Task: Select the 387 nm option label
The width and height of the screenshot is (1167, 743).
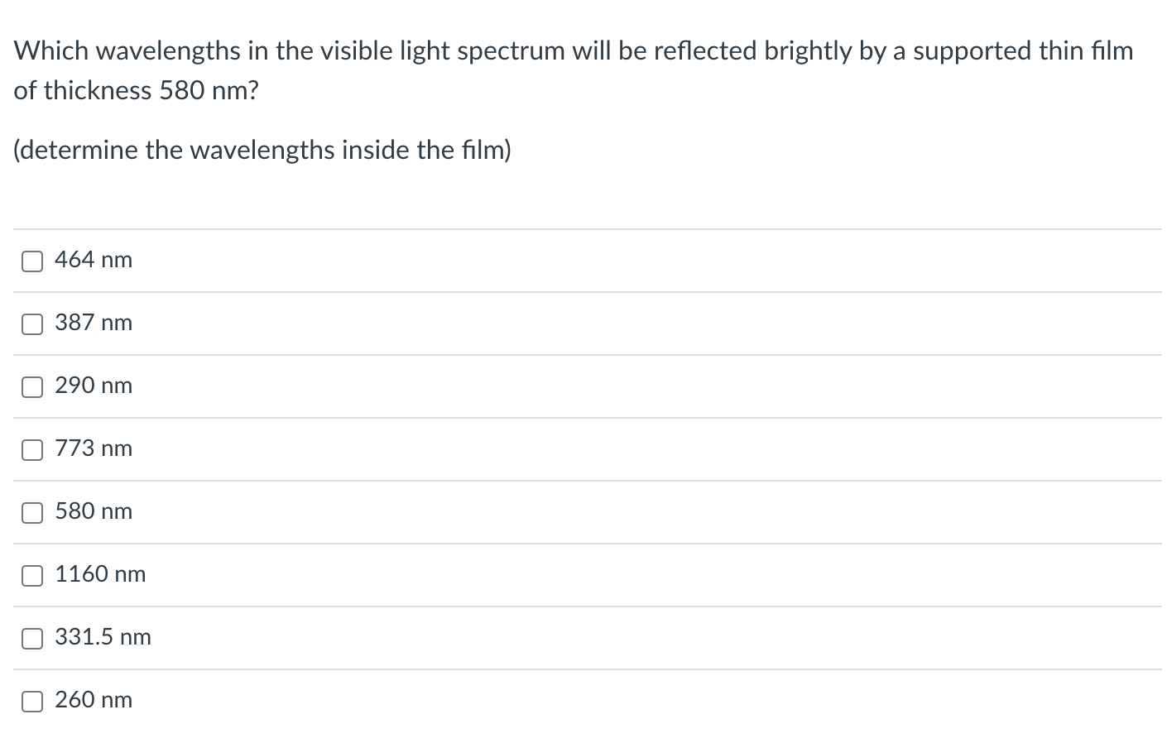Action: pos(93,323)
